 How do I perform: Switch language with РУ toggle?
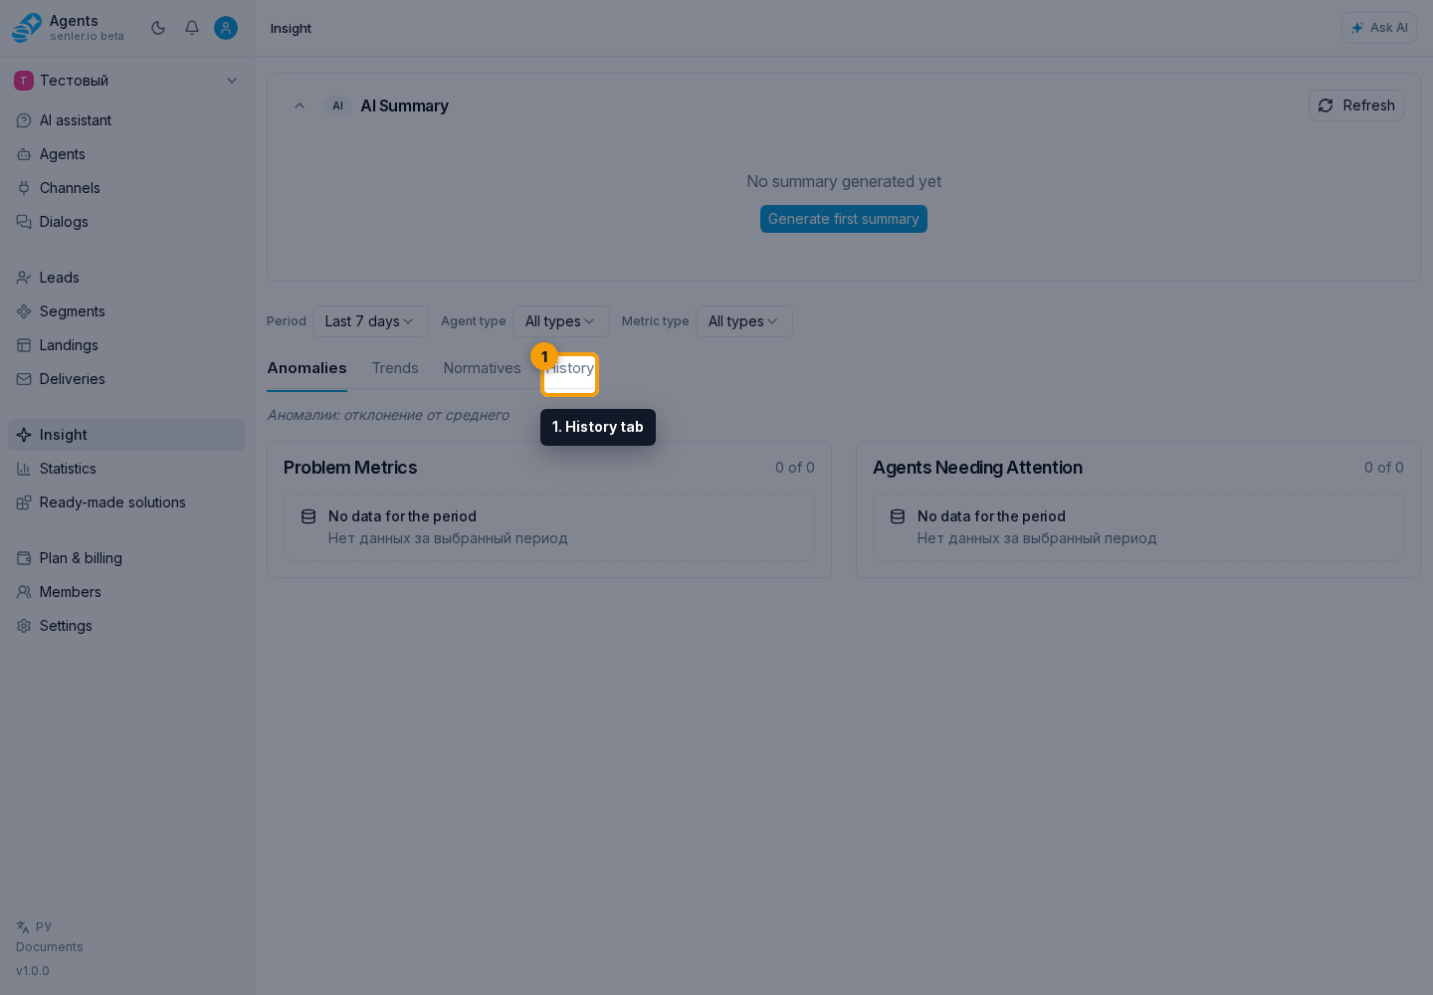34,926
